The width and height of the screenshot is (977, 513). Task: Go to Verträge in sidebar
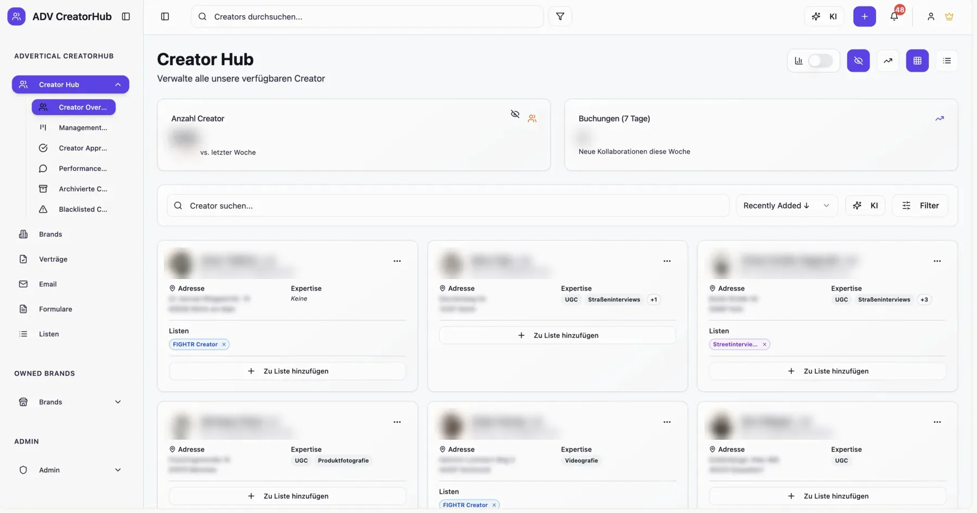[x=71, y=259]
